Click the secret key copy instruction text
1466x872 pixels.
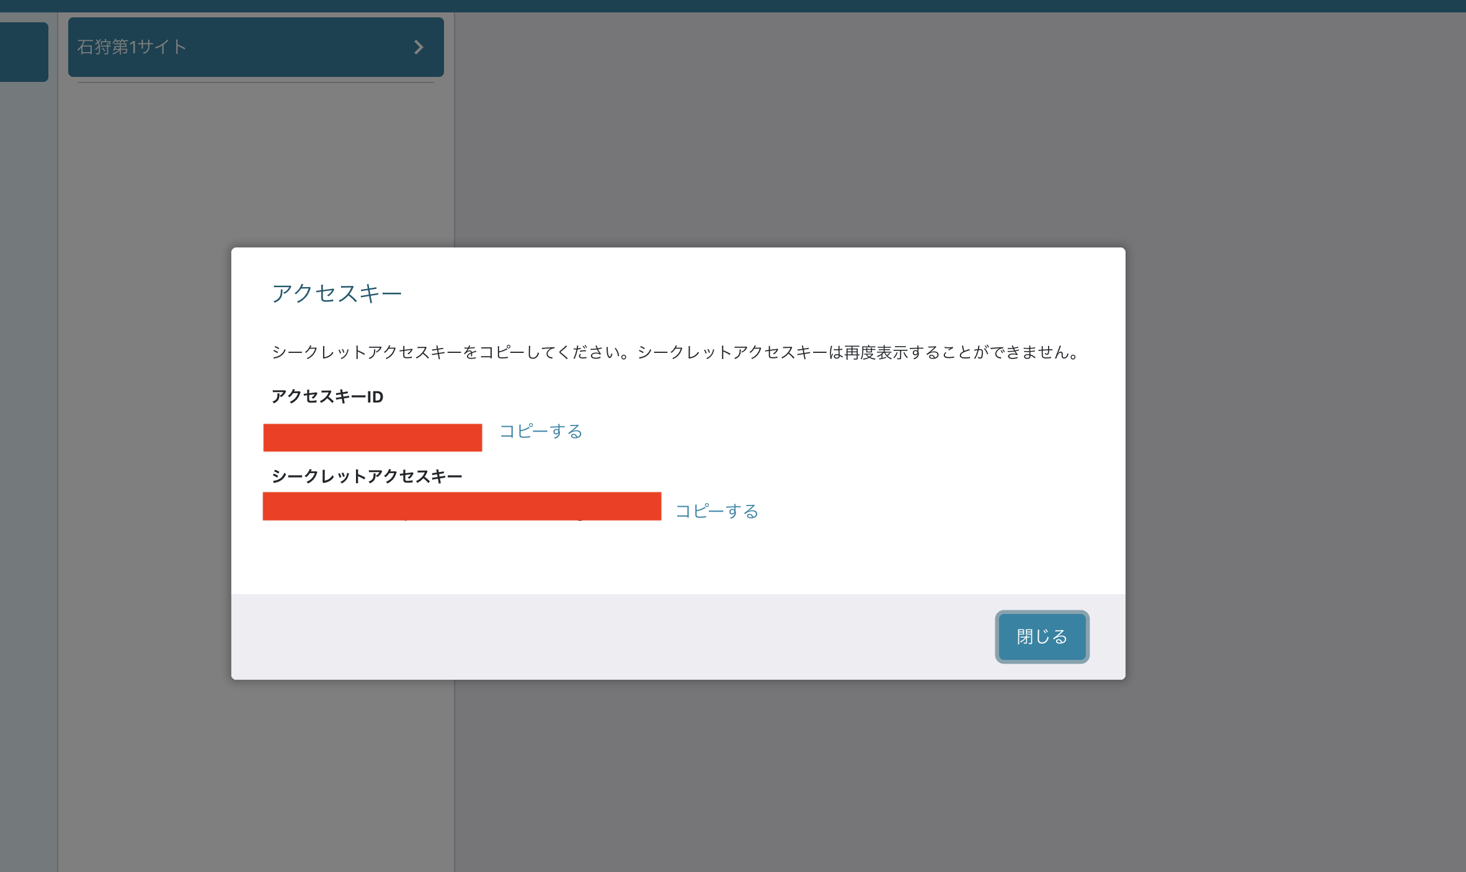click(x=676, y=352)
